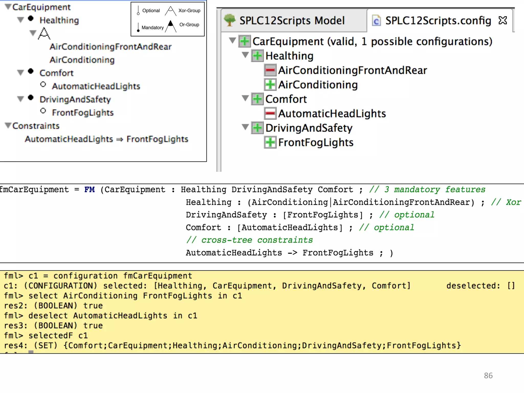
Task: Select 'CarEquipment (valid, 1 possible configurations)' row
Action: pos(373,41)
